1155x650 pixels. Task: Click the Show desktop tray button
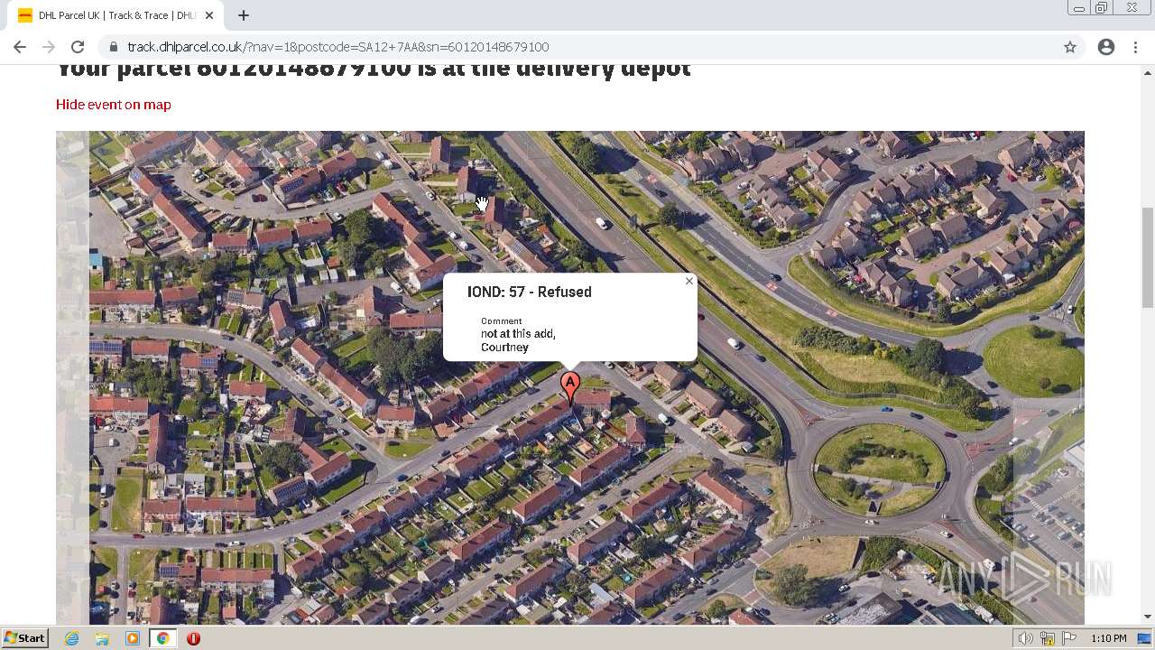pyautogui.click(x=1145, y=638)
